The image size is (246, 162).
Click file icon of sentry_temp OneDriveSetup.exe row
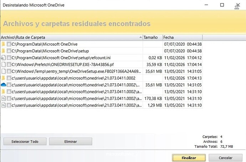tap(3, 71)
